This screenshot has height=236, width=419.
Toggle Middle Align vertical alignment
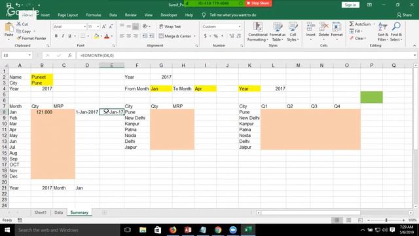128,26
